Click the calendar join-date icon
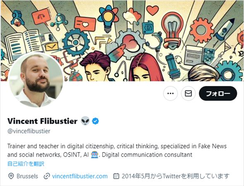 tap(116, 176)
